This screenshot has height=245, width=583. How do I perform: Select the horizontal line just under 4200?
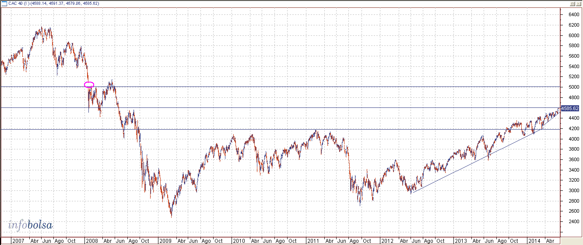click(280, 129)
